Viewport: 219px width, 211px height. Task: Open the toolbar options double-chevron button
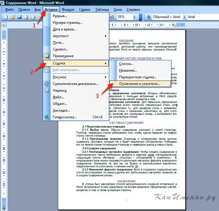(x=141, y=17)
